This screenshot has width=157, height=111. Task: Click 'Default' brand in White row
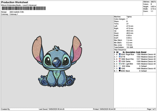tap(144, 66)
